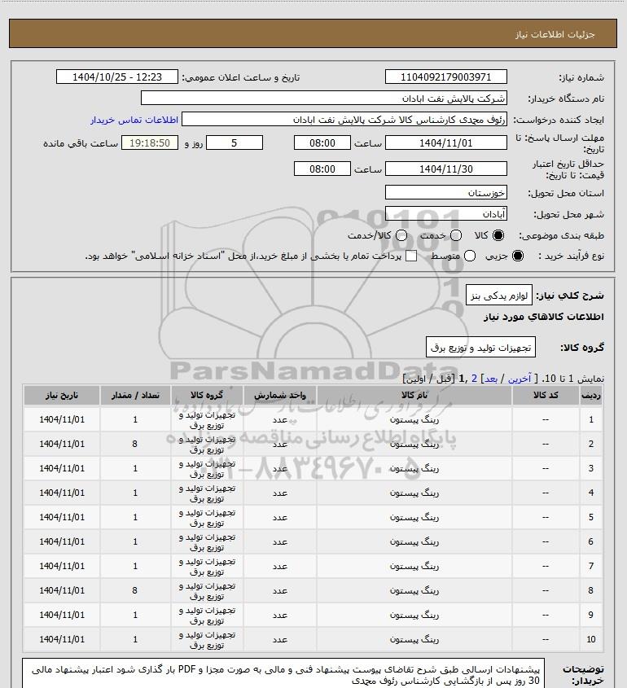Click the goods group cell in row 6
The image size is (627, 688).
pyautogui.click(x=207, y=542)
